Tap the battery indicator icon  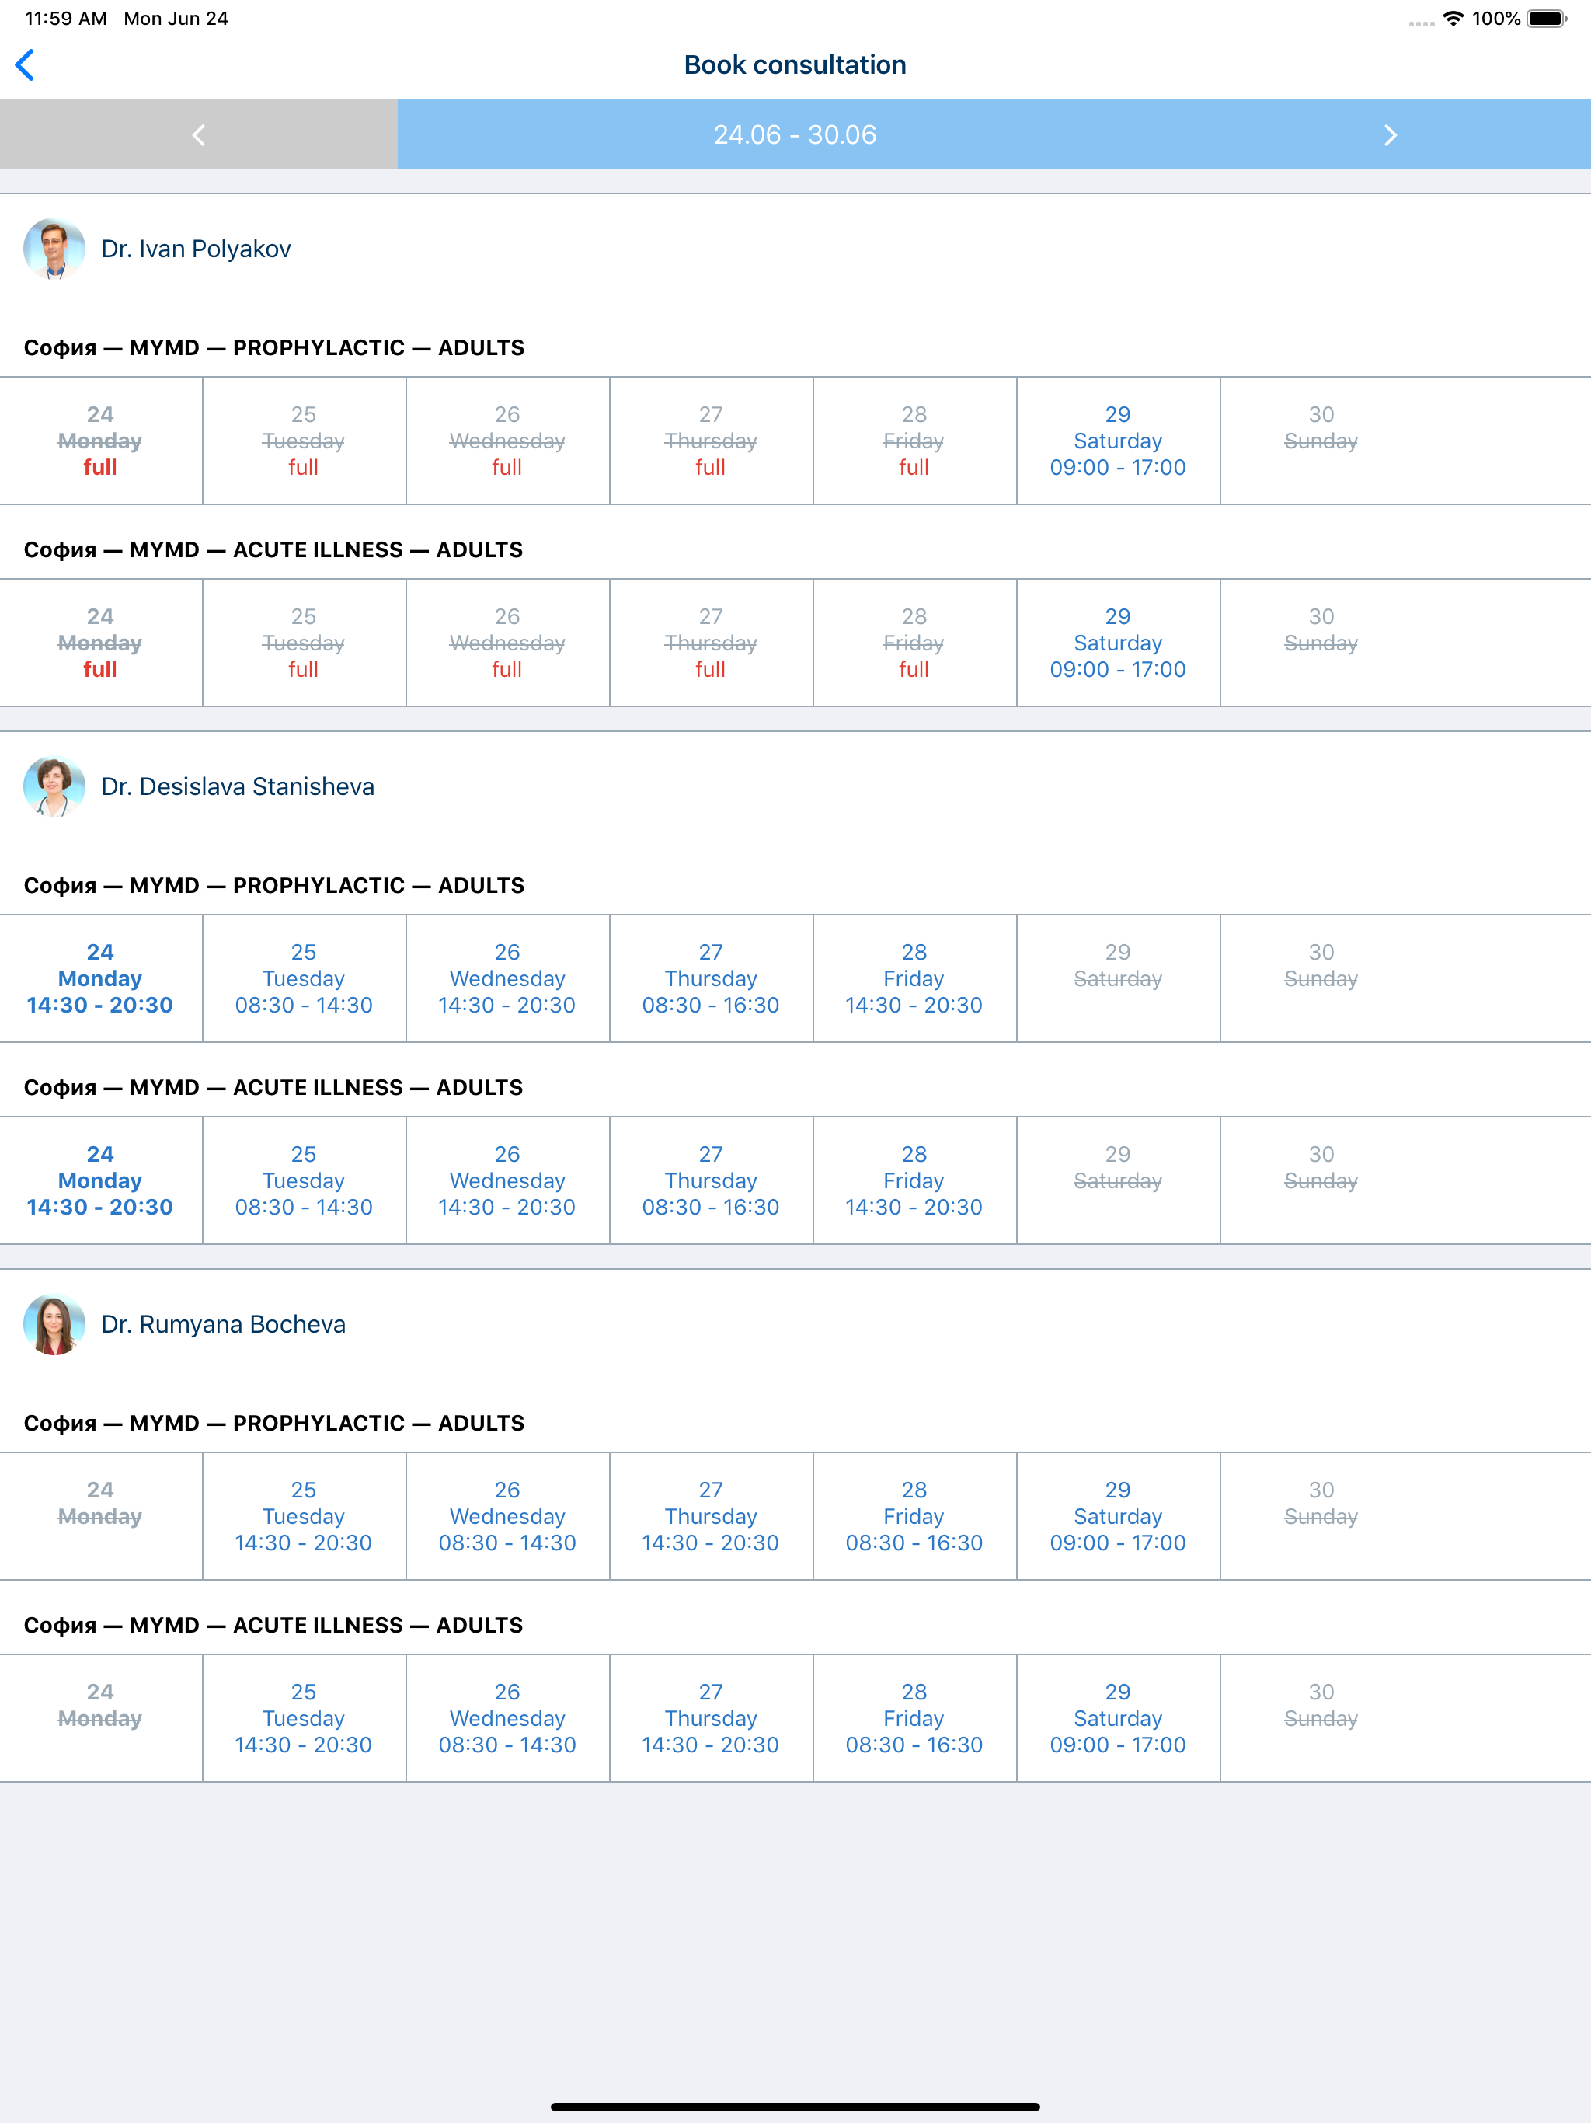tap(1547, 18)
